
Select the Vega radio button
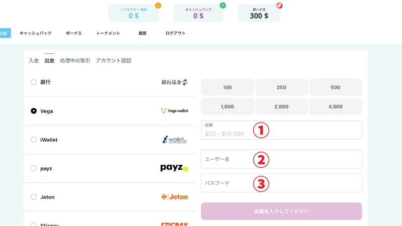(x=34, y=111)
